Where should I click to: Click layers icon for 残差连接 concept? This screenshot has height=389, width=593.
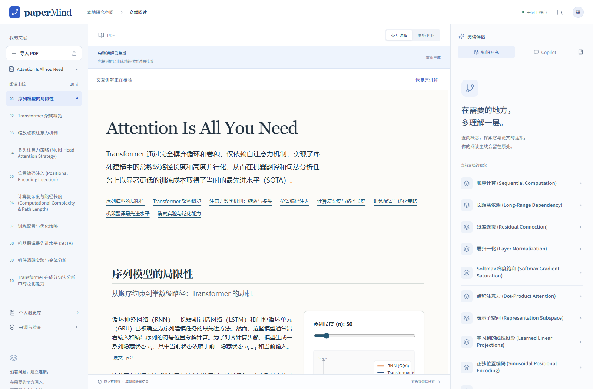coord(467,227)
